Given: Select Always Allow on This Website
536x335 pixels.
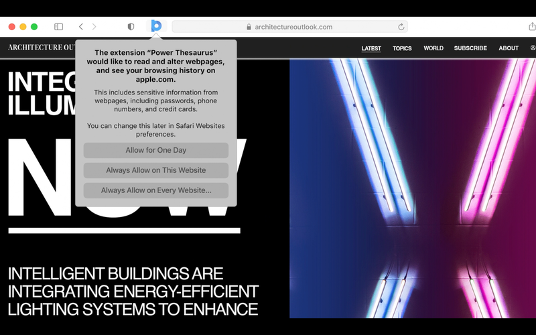Looking at the screenshot, I should [155, 170].
